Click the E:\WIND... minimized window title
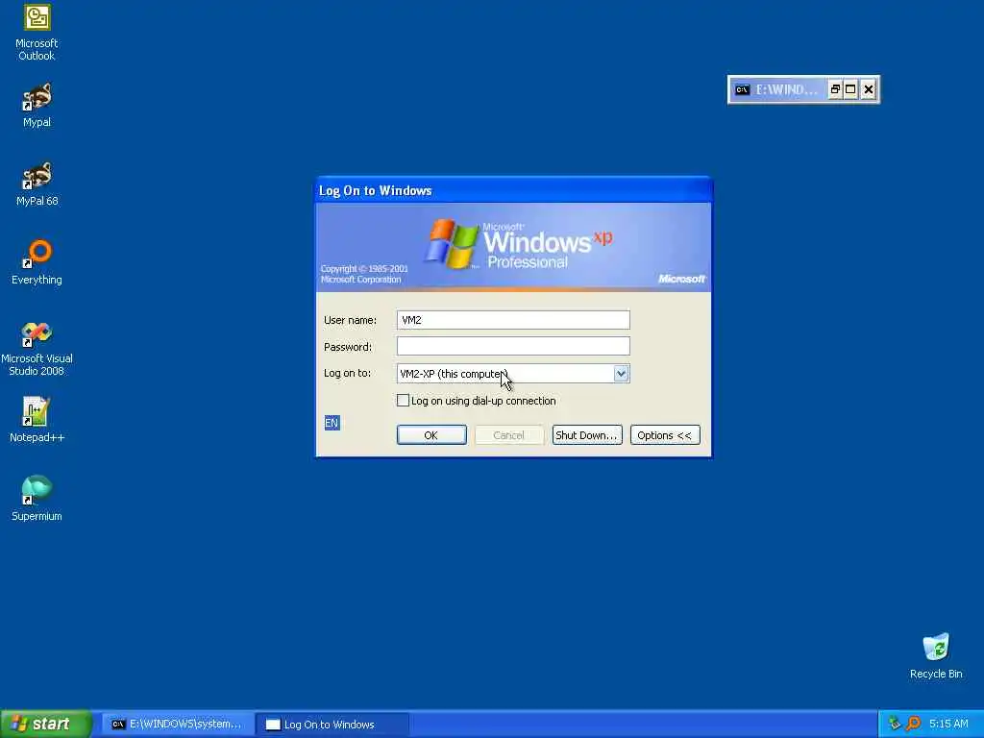This screenshot has height=738, width=984. click(786, 89)
